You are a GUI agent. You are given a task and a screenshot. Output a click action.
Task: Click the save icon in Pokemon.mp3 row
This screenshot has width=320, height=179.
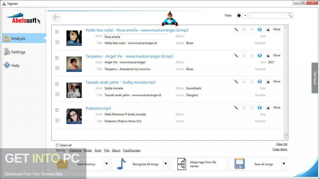click(244, 107)
